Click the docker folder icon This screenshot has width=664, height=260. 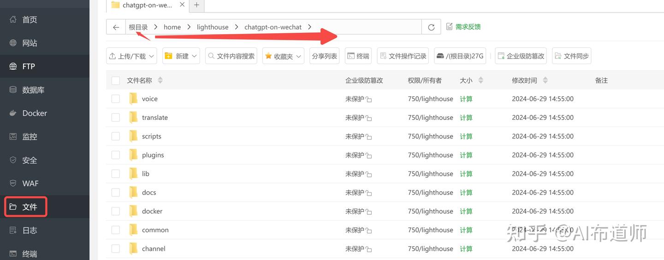(133, 211)
